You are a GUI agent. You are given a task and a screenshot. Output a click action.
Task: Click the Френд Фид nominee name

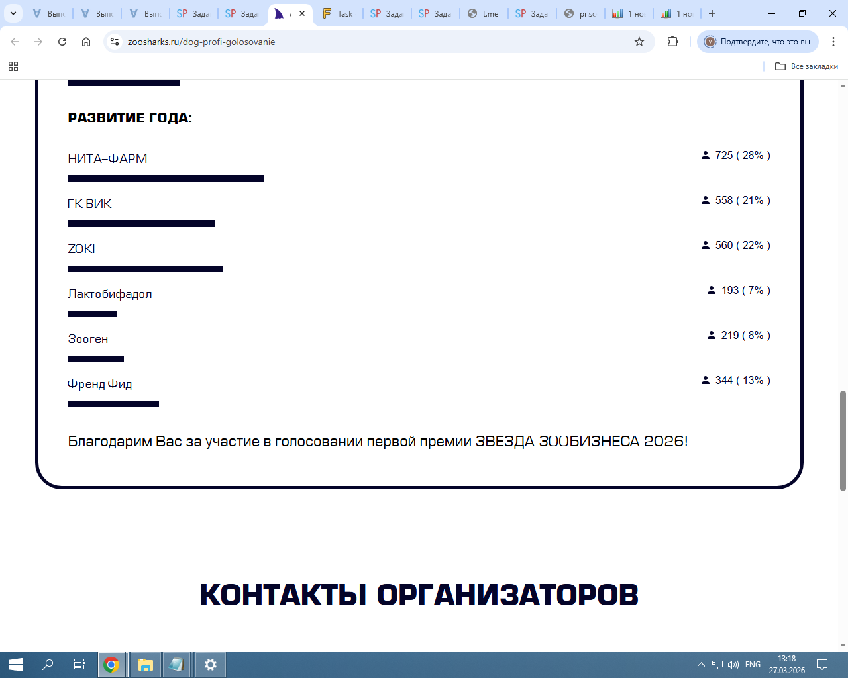tap(100, 384)
